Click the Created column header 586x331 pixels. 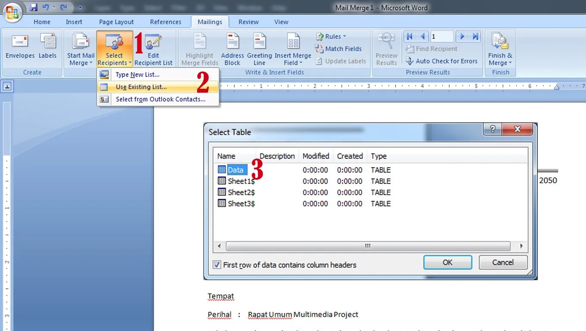click(x=350, y=156)
